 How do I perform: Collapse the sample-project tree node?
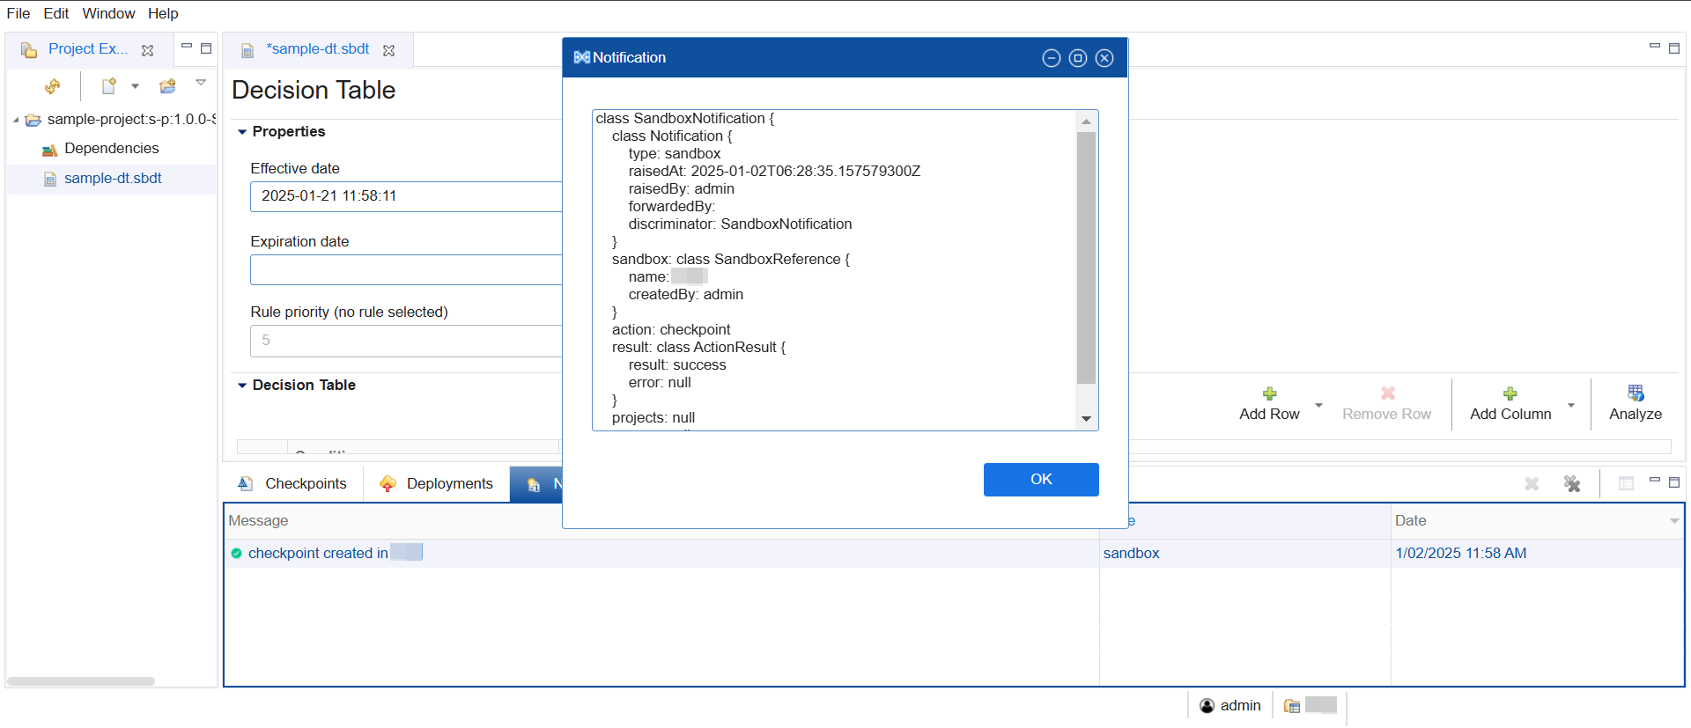tap(16, 120)
